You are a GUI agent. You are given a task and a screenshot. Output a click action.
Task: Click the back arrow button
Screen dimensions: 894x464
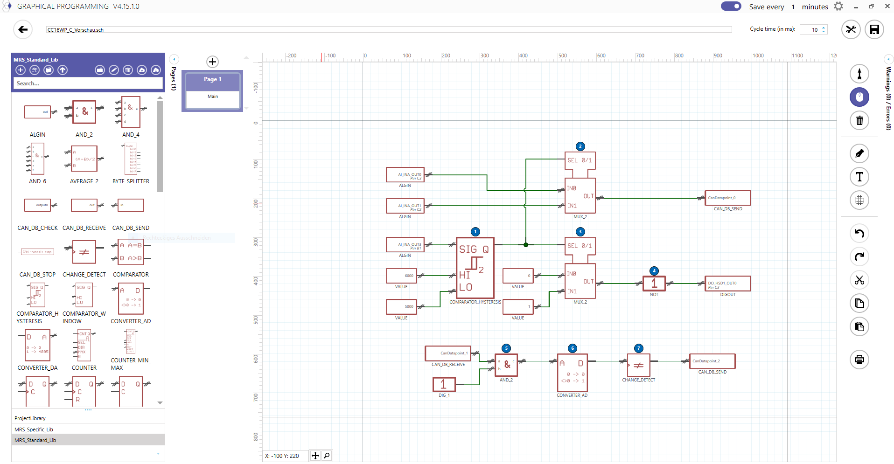coord(23,30)
